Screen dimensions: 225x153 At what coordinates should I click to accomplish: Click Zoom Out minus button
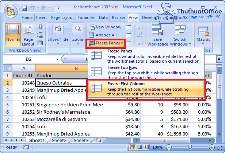pos(169,147)
